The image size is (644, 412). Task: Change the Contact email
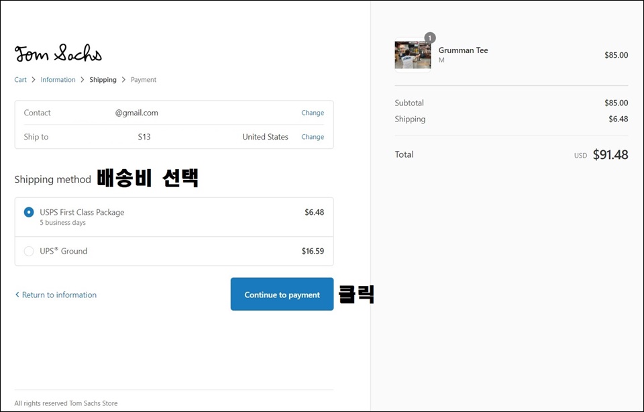tap(313, 113)
